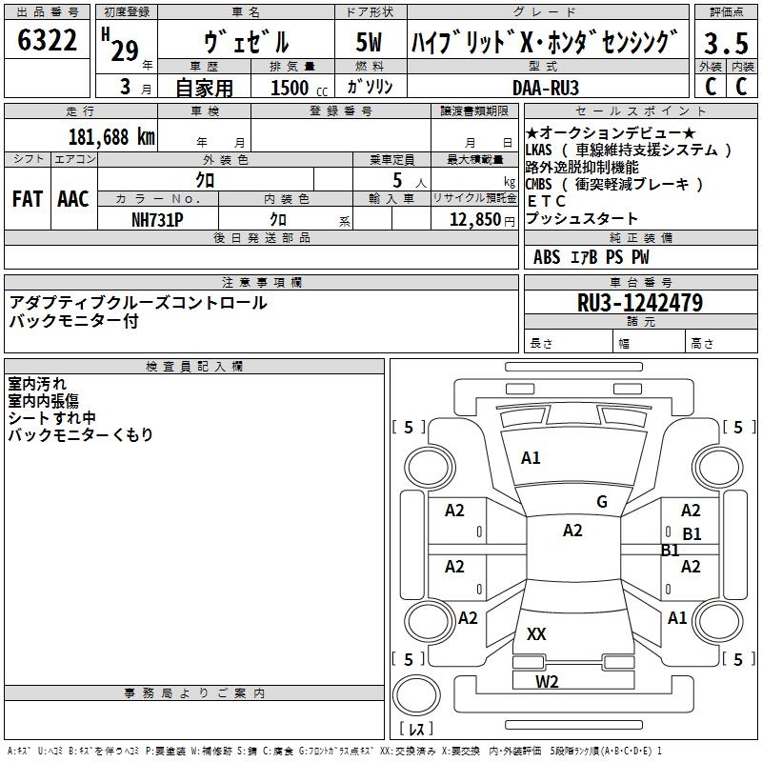Click the W2 mark on the rear bumper
762x762 pixels.
tap(547, 682)
